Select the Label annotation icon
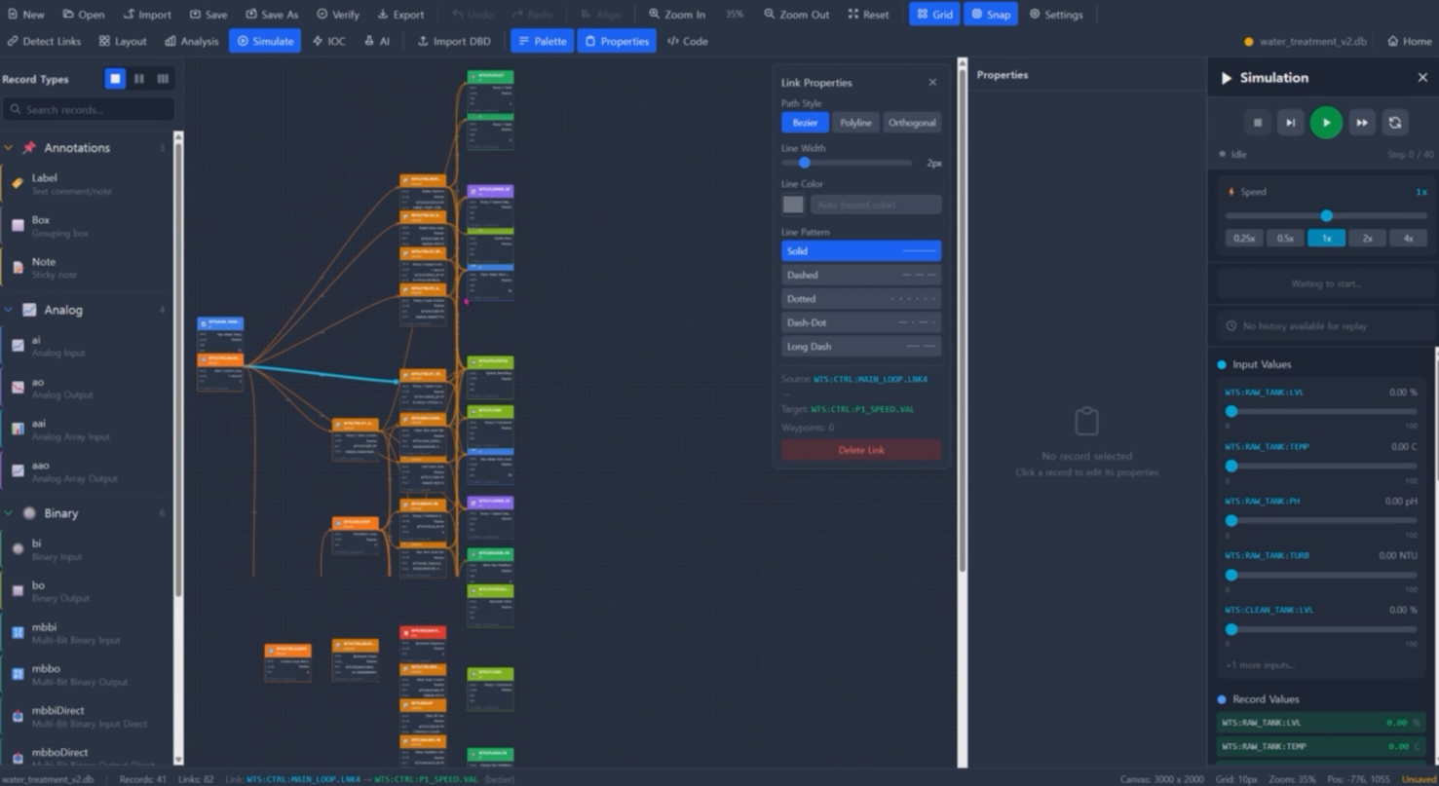This screenshot has height=786, width=1439. click(18, 183)
